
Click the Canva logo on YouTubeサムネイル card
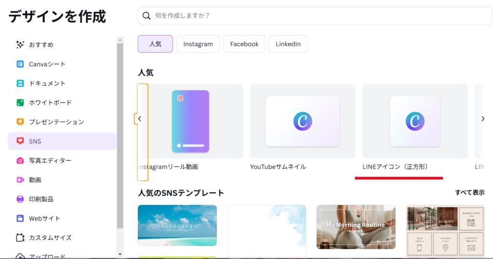pos(303,121)
